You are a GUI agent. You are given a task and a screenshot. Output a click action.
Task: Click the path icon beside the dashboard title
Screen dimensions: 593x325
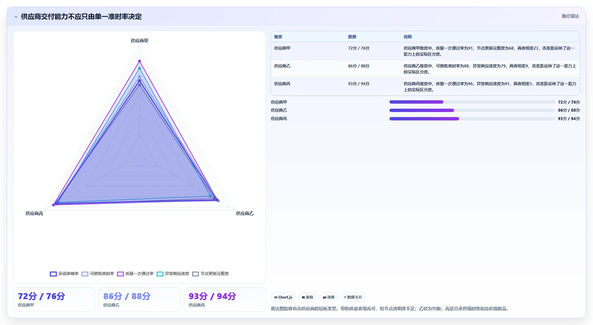click(16, 17)
